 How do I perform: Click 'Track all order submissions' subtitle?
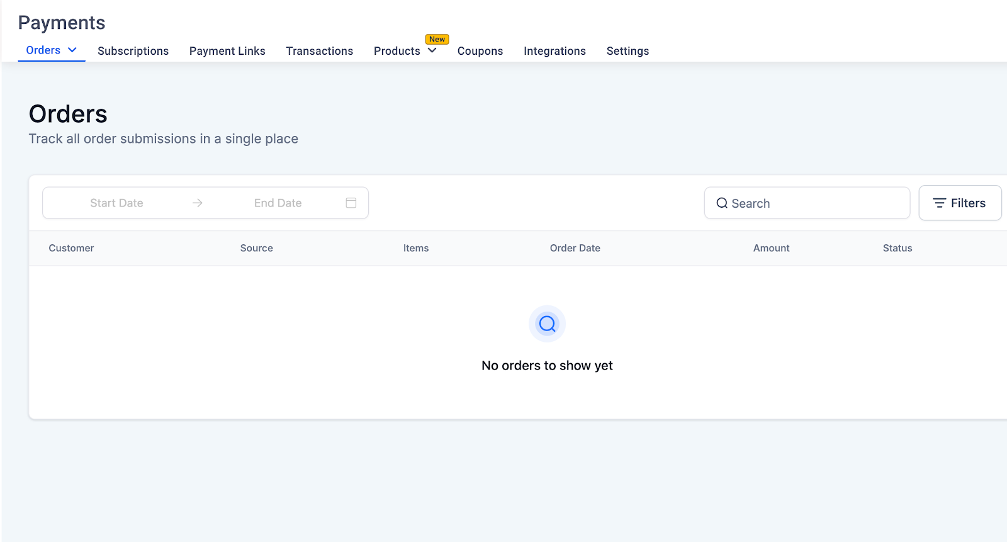[164, 138]
